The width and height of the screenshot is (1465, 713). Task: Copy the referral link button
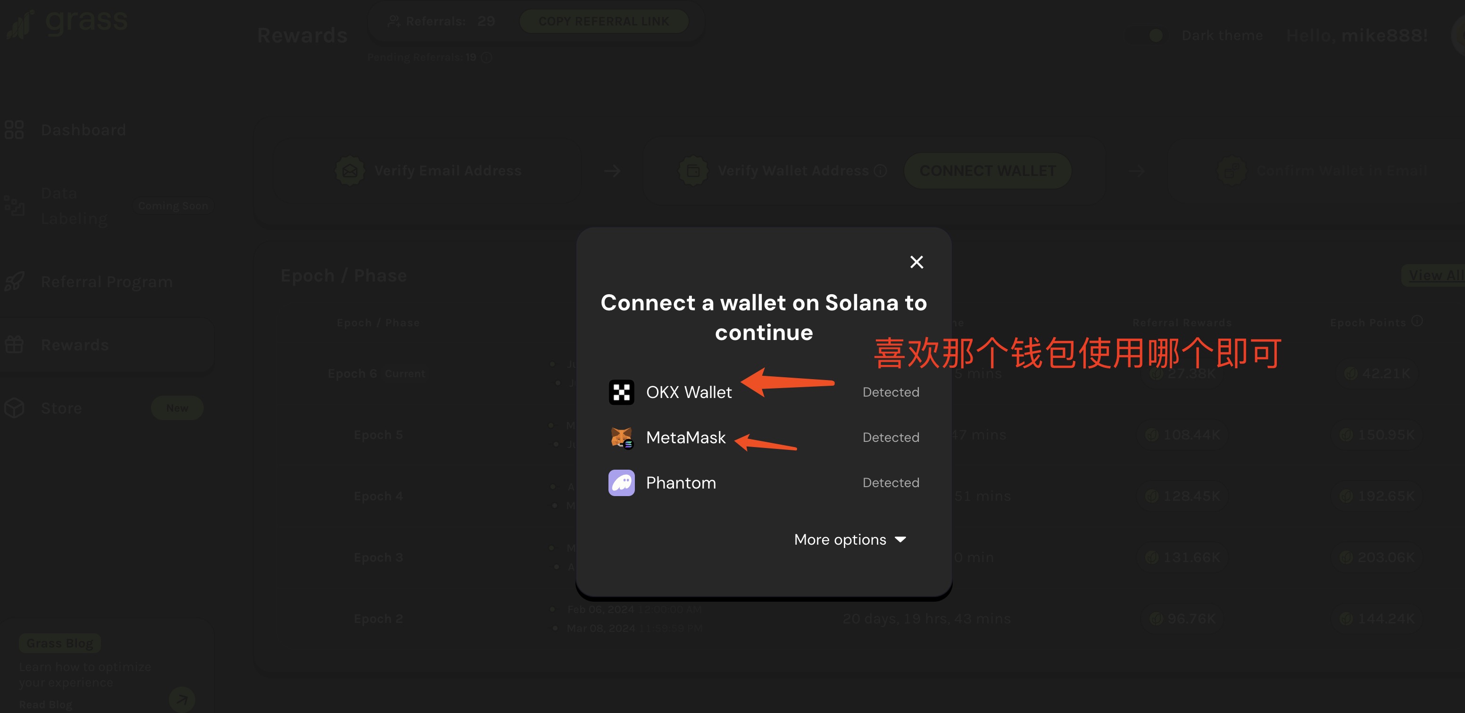tap(603, 21)
